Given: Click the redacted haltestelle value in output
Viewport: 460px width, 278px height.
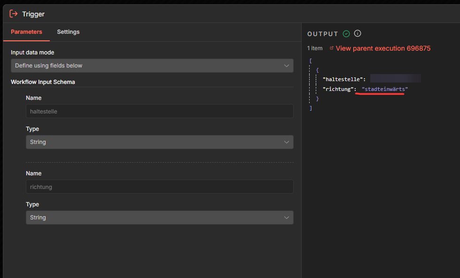Looking at the screenshot, I should coord(395,79).
